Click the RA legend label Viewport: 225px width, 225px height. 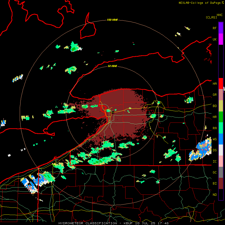click(x=214, y=128)
